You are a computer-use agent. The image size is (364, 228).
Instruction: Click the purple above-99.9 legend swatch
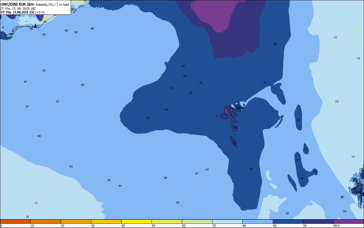(x=348, y=221)
